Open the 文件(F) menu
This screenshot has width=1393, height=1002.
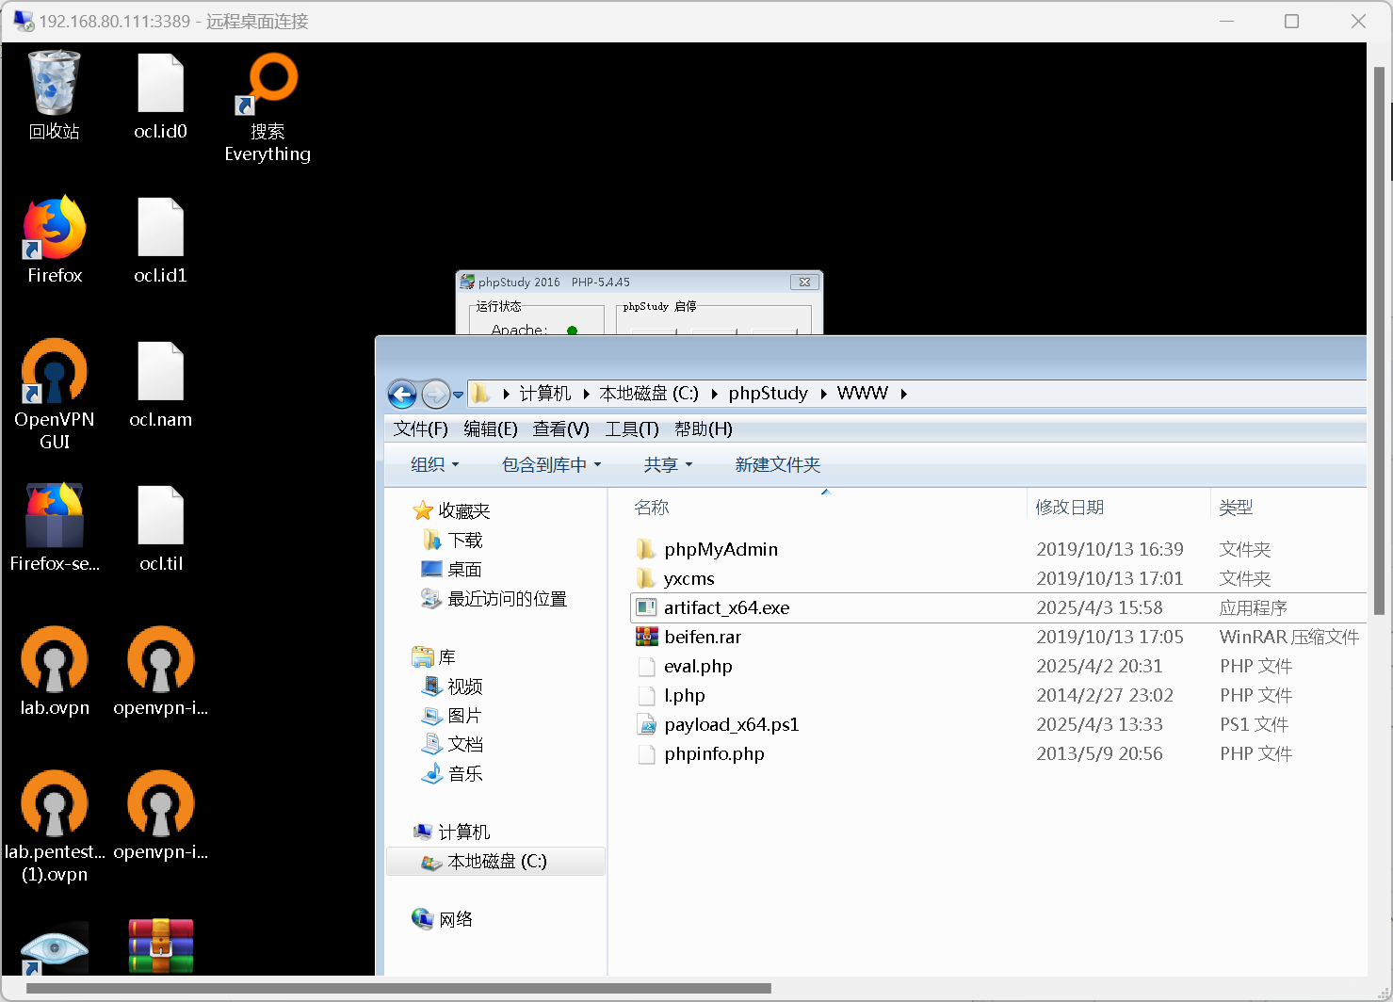point(420,429)
